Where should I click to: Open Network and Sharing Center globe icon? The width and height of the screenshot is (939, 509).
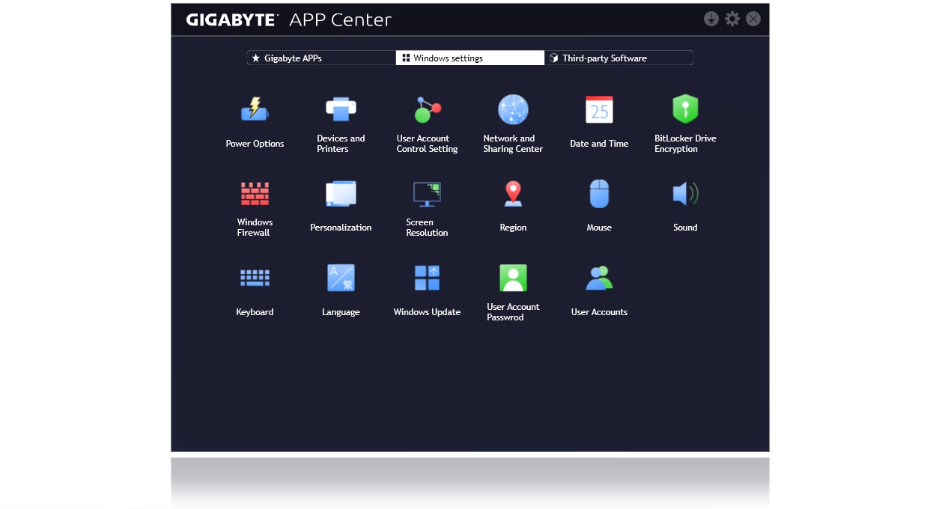513,110
